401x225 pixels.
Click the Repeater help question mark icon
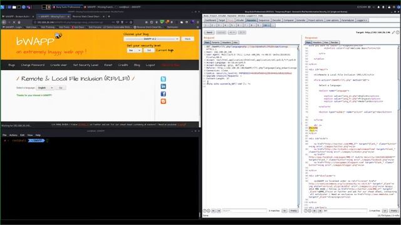[398, 32]
